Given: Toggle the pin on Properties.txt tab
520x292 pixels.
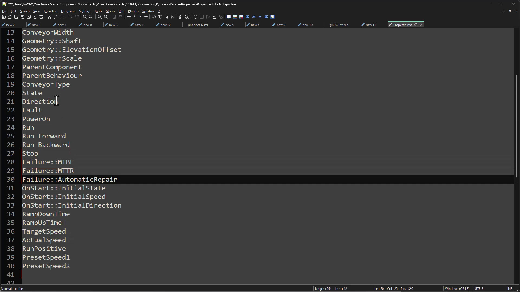Looking at the screenshot, I should 416,25.
